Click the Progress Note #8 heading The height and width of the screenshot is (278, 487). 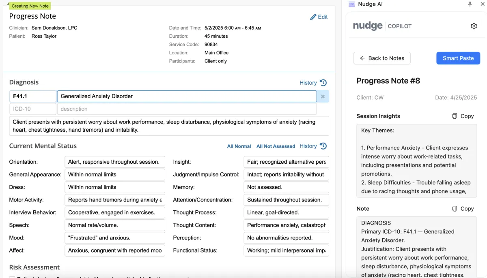pyautogui.click(x=388, y=81)
